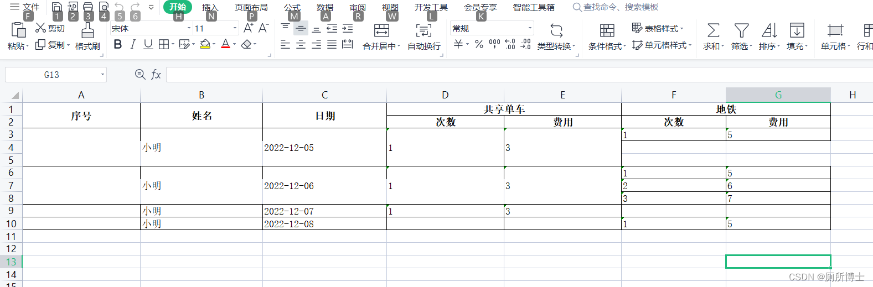The height and width of the screenshot is (287, 873).
Task: Open Print Preview from quick access toolbar
Action: tap(104, 7)
